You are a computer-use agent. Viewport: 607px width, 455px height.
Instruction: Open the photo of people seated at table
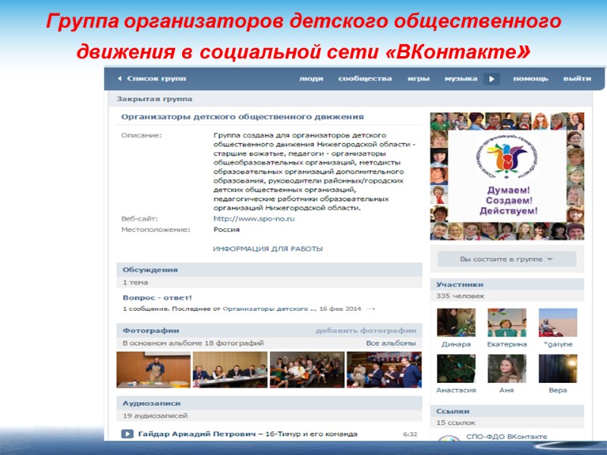(230, 369)
